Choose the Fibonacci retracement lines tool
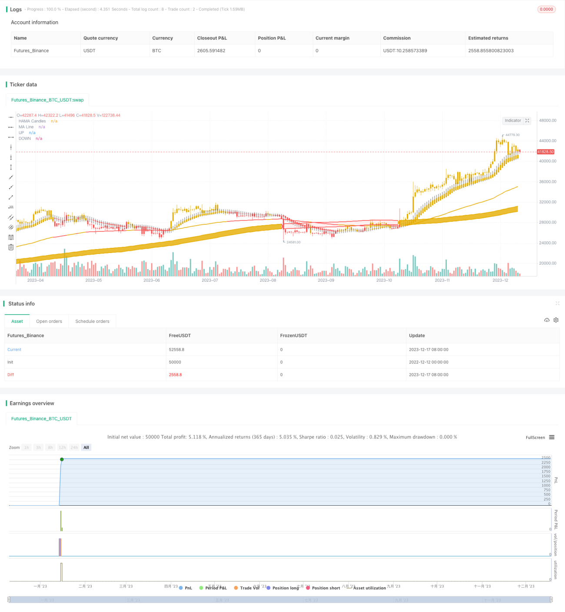The image size is (565, 612). pyautogui.click(x=11, y=237)
